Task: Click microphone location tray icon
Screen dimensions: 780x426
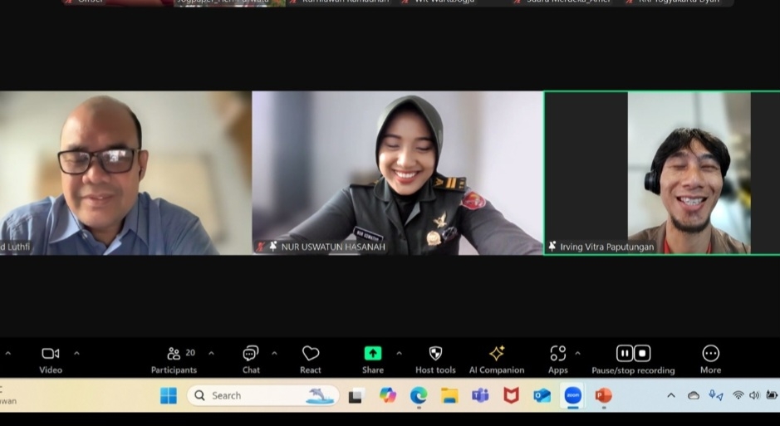Action: point(716,395)
